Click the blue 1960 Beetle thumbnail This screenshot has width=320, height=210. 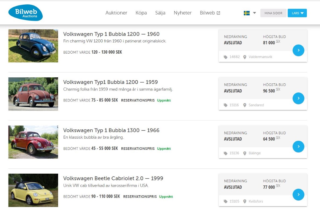click(33, 46)
